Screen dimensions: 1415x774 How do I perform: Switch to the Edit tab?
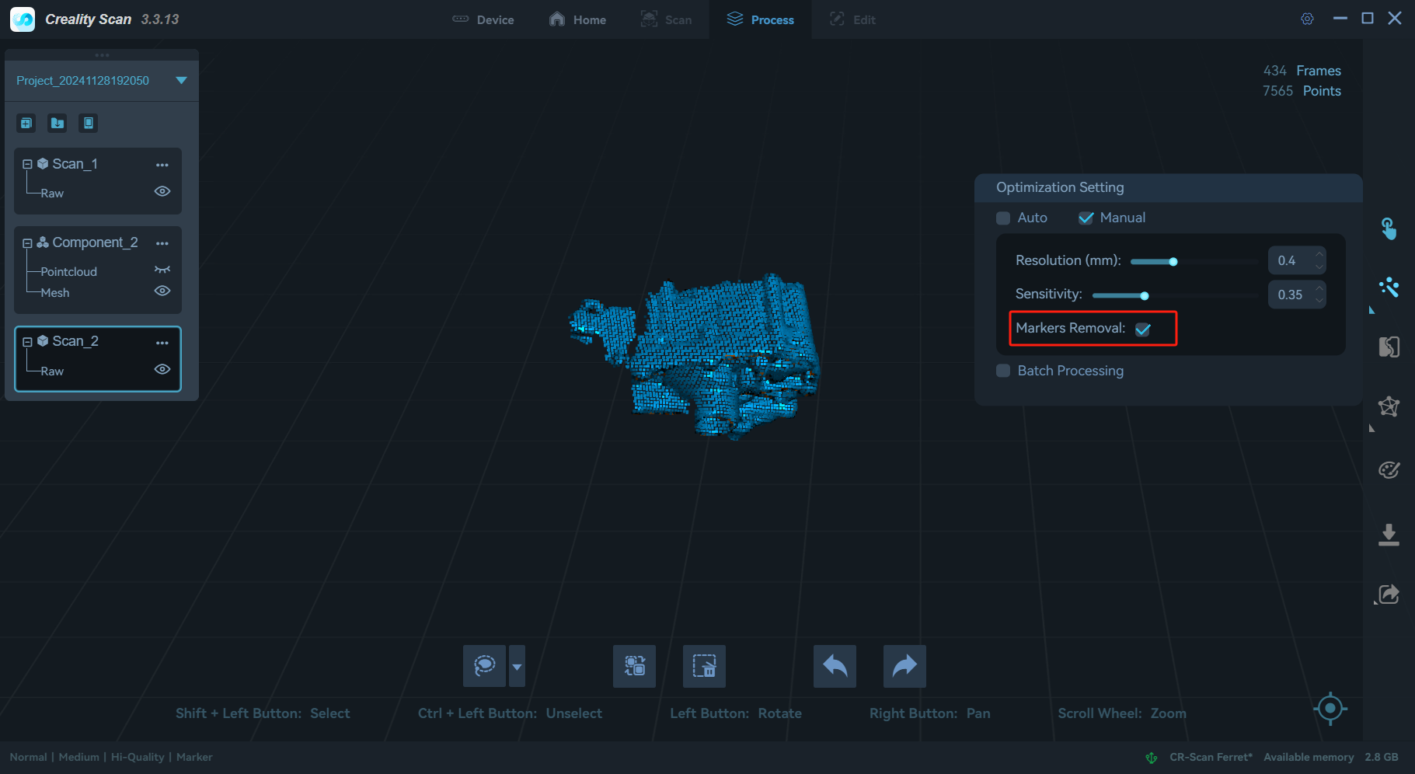coord(852,19)
